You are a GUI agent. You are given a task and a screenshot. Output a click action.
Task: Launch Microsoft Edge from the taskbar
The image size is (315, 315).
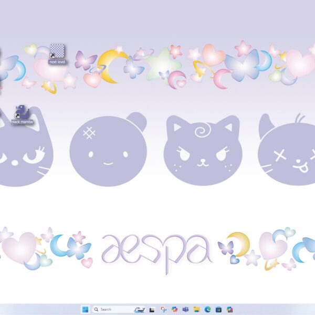click(x=207, y=310)
